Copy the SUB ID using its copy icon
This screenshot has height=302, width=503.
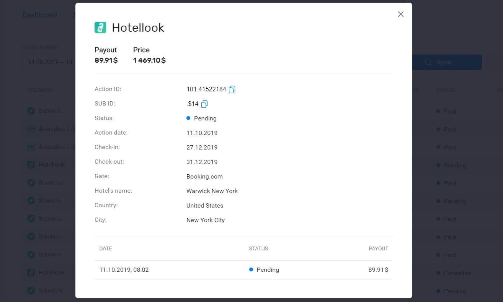click(204, 104)
